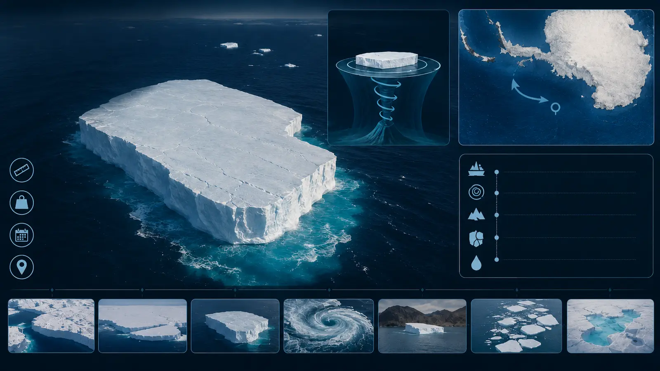
Task: Click timeline marker above ice shelf thumbnail
Action: click(x=52, y=290)
